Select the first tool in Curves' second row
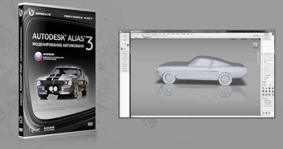283x149 pixels. 122,48
